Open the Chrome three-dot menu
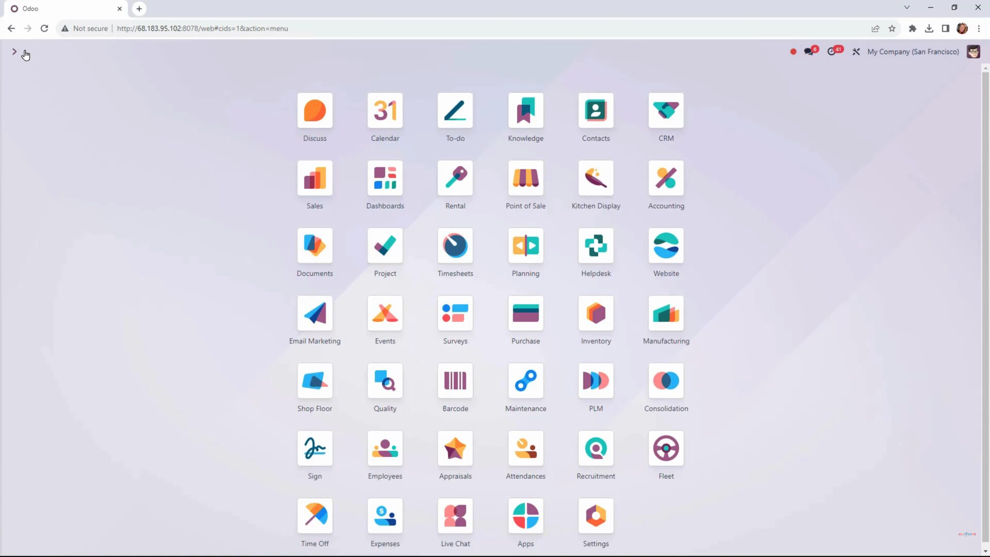 point(979,28)
